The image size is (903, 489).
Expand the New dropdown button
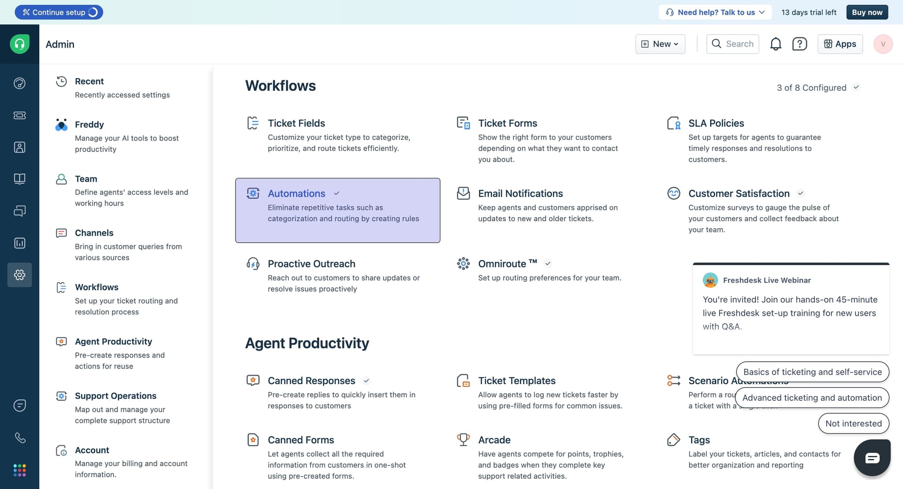tap(660, 44)
